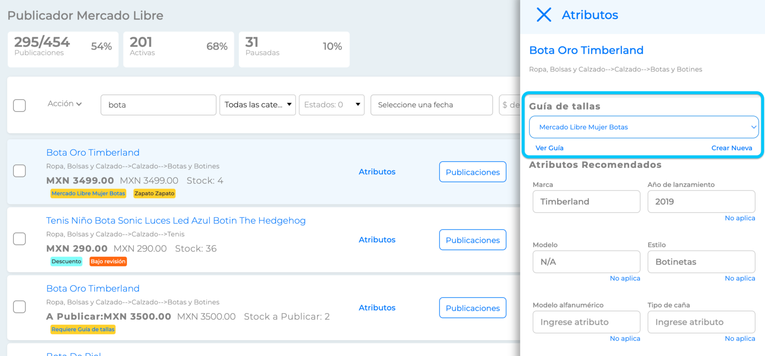
Task: Select the second Bota Oro Timberland checkbox
Action: 20,307
